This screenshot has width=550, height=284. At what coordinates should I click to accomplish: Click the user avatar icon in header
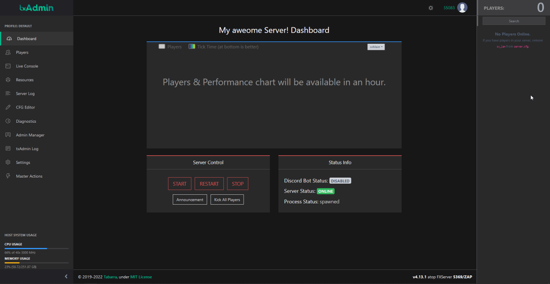tap(462, 7)
